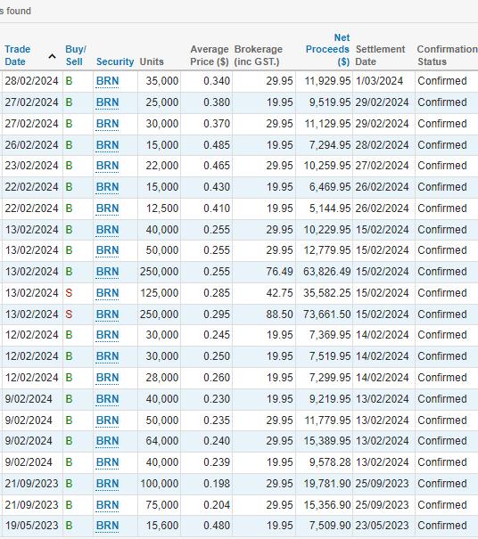
Task: Sort by Buy/Sell column header
Action: point(76,55)
